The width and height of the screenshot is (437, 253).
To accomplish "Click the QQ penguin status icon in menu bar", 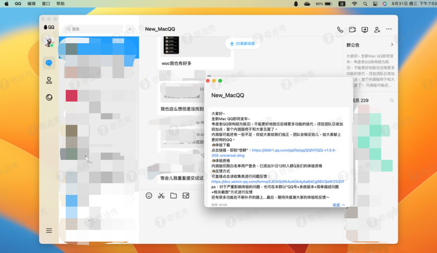I will (x=296, y=4).
